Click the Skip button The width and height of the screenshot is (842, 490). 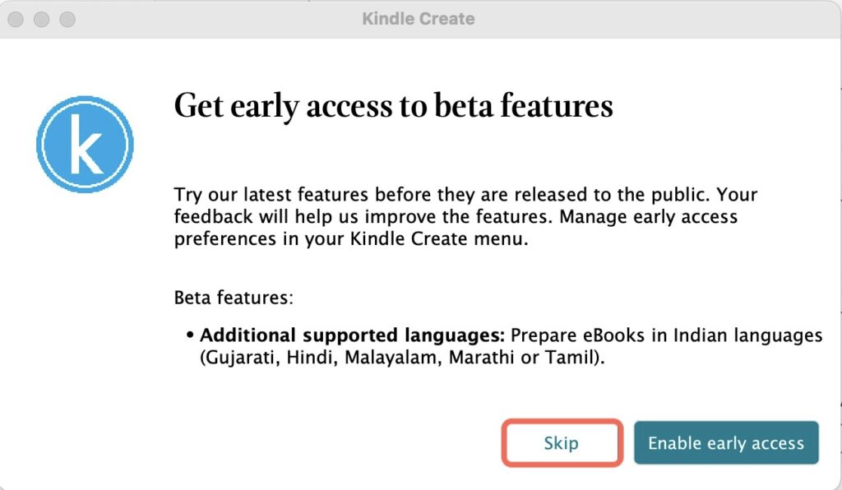click(x=561, y=443)
